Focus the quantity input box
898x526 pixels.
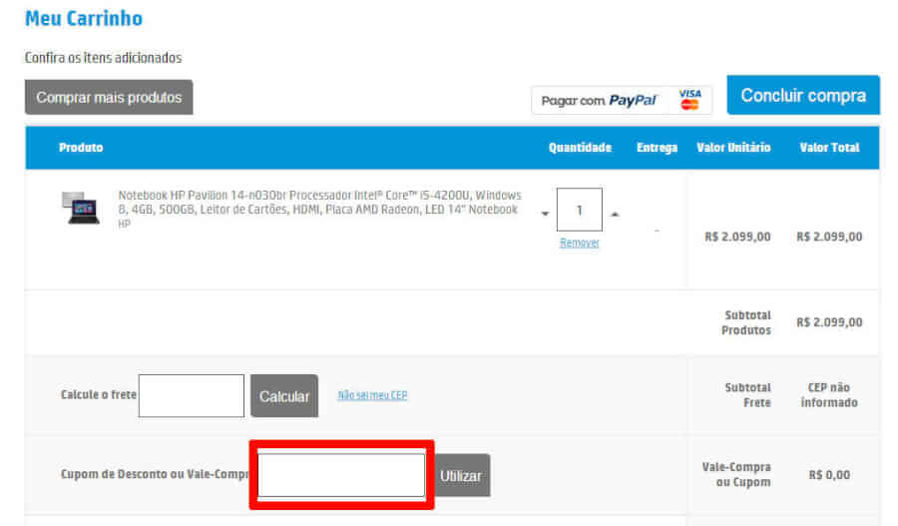click(x=580, y=211)
